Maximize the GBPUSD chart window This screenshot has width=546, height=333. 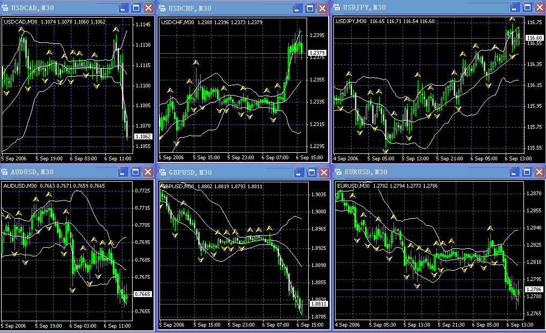pos(311,172)
